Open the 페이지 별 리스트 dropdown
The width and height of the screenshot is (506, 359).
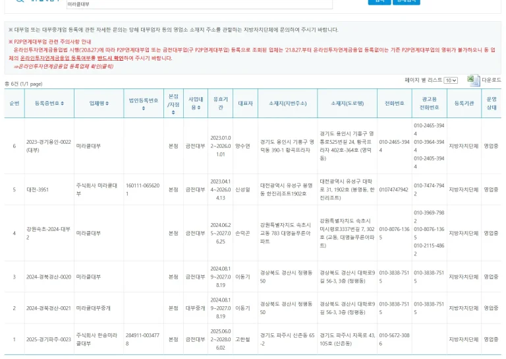(451, 80)
